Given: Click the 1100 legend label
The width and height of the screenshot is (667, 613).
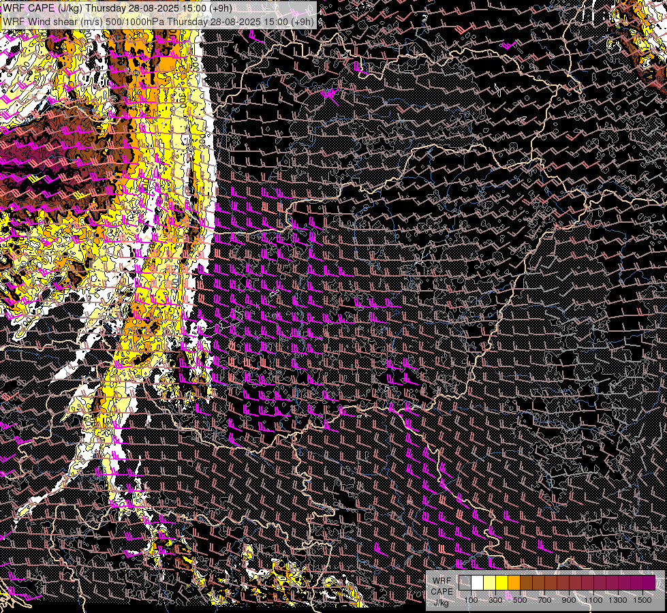Looking at the screenshot, I should coord(593,600).
